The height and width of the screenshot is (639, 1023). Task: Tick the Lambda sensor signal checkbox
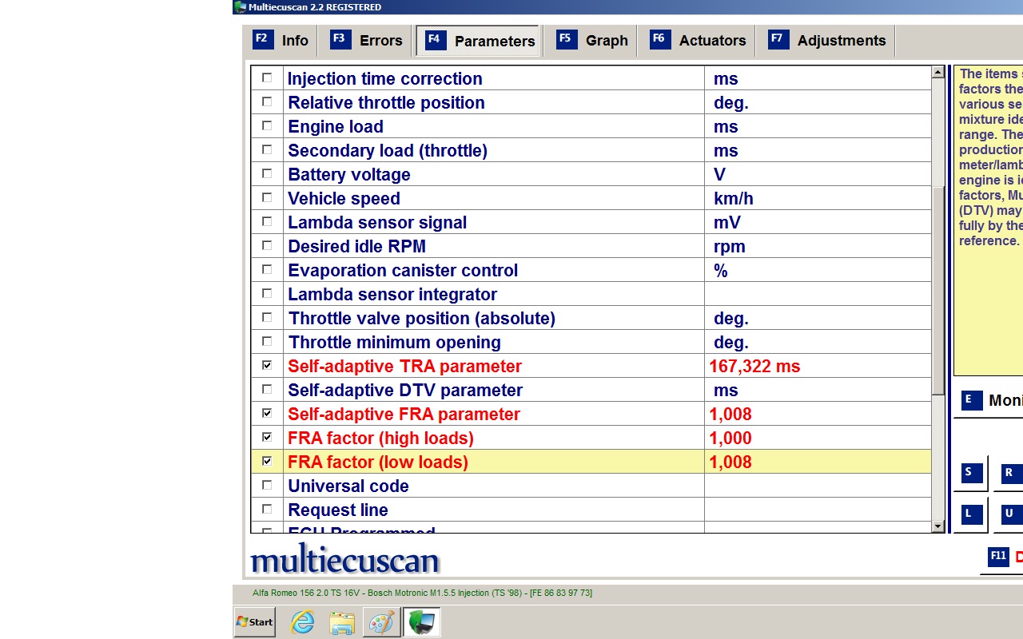[267, 222]
